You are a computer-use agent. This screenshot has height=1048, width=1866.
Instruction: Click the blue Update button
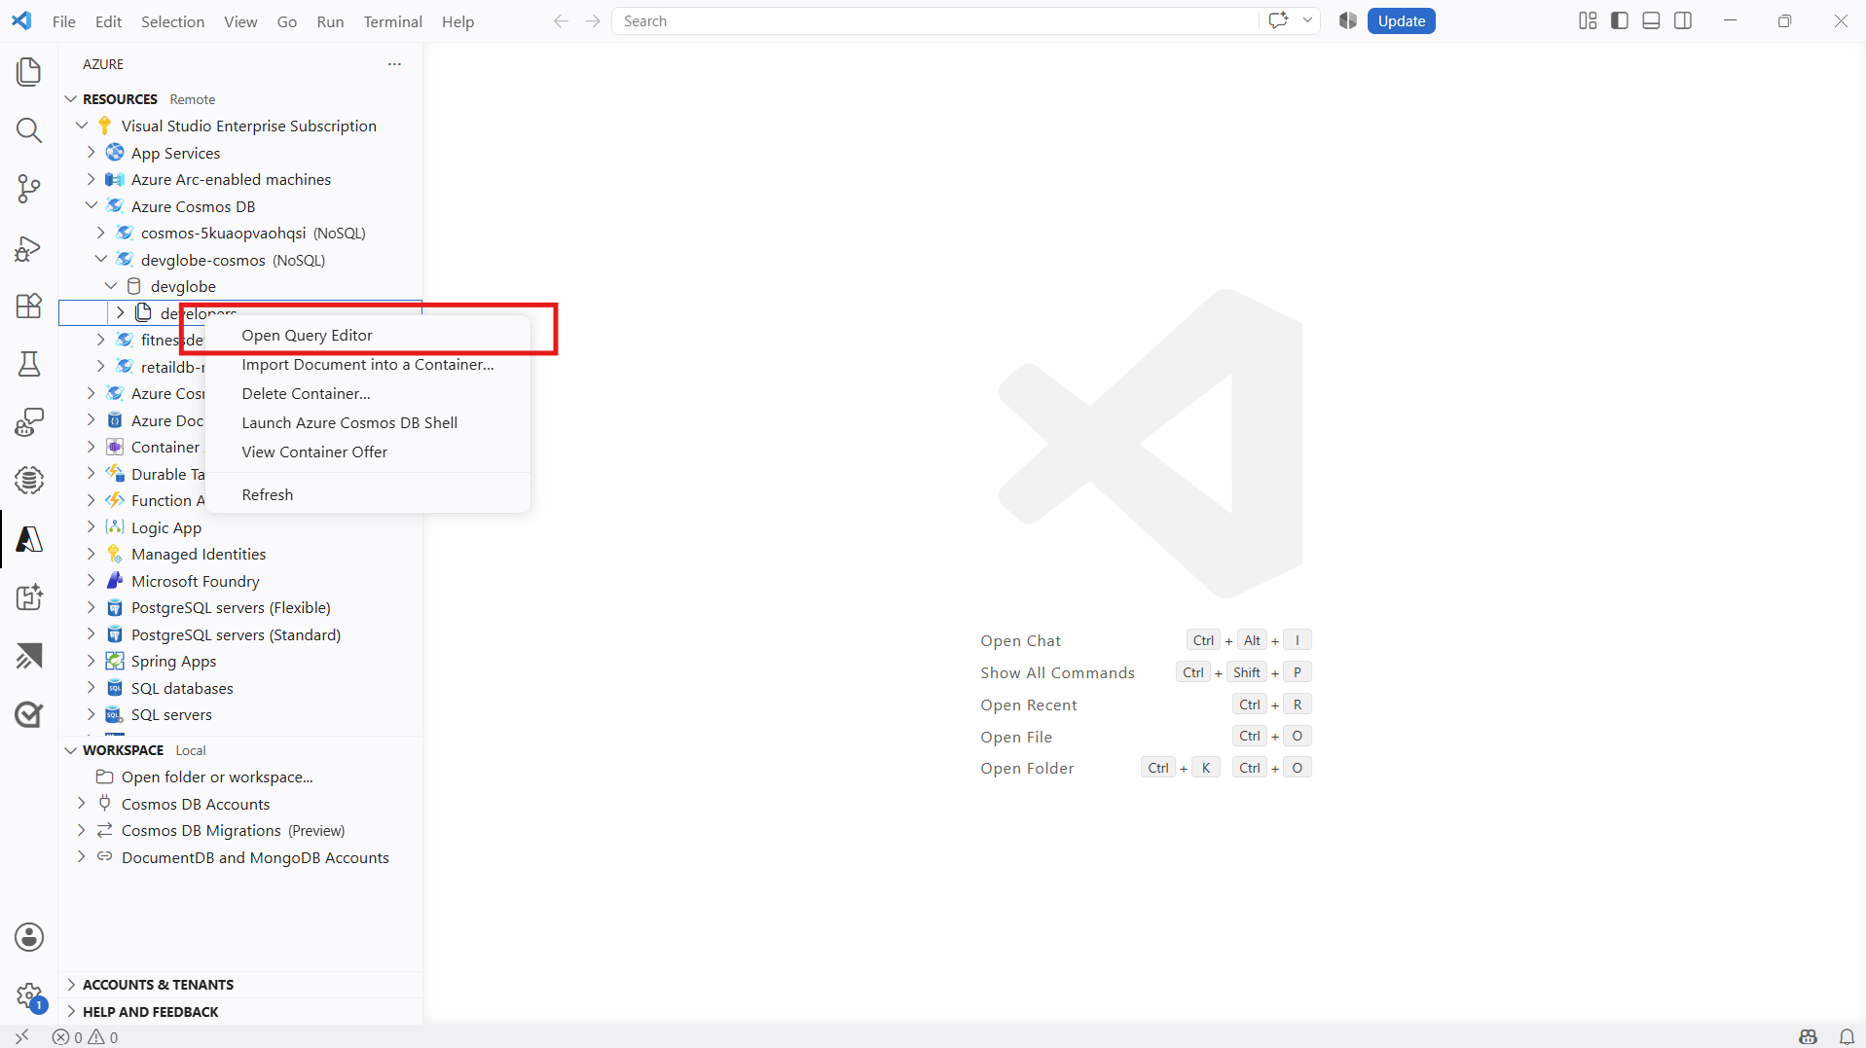[x=1401, y=21]
